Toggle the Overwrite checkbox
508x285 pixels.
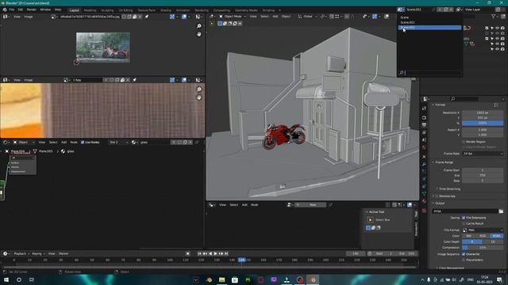tap(464, 254)
